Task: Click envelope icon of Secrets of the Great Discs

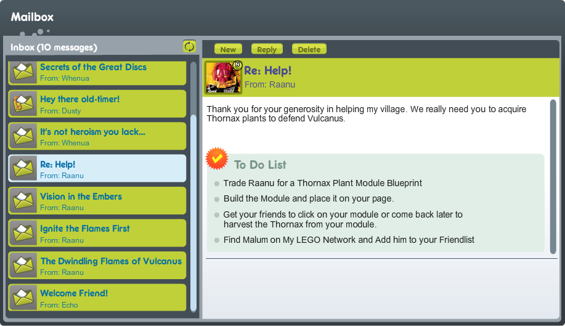Action: point(23,72)
